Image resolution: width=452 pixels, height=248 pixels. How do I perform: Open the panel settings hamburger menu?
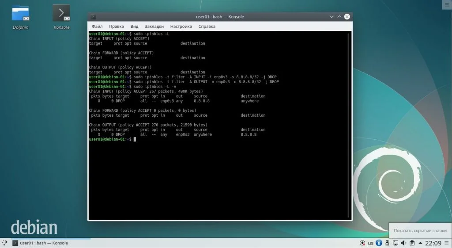(447, 243)
